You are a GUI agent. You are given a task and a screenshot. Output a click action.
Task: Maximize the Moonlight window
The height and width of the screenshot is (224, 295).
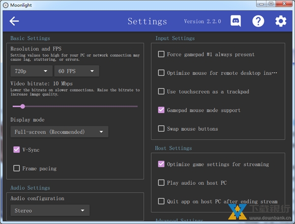(271, 5)
